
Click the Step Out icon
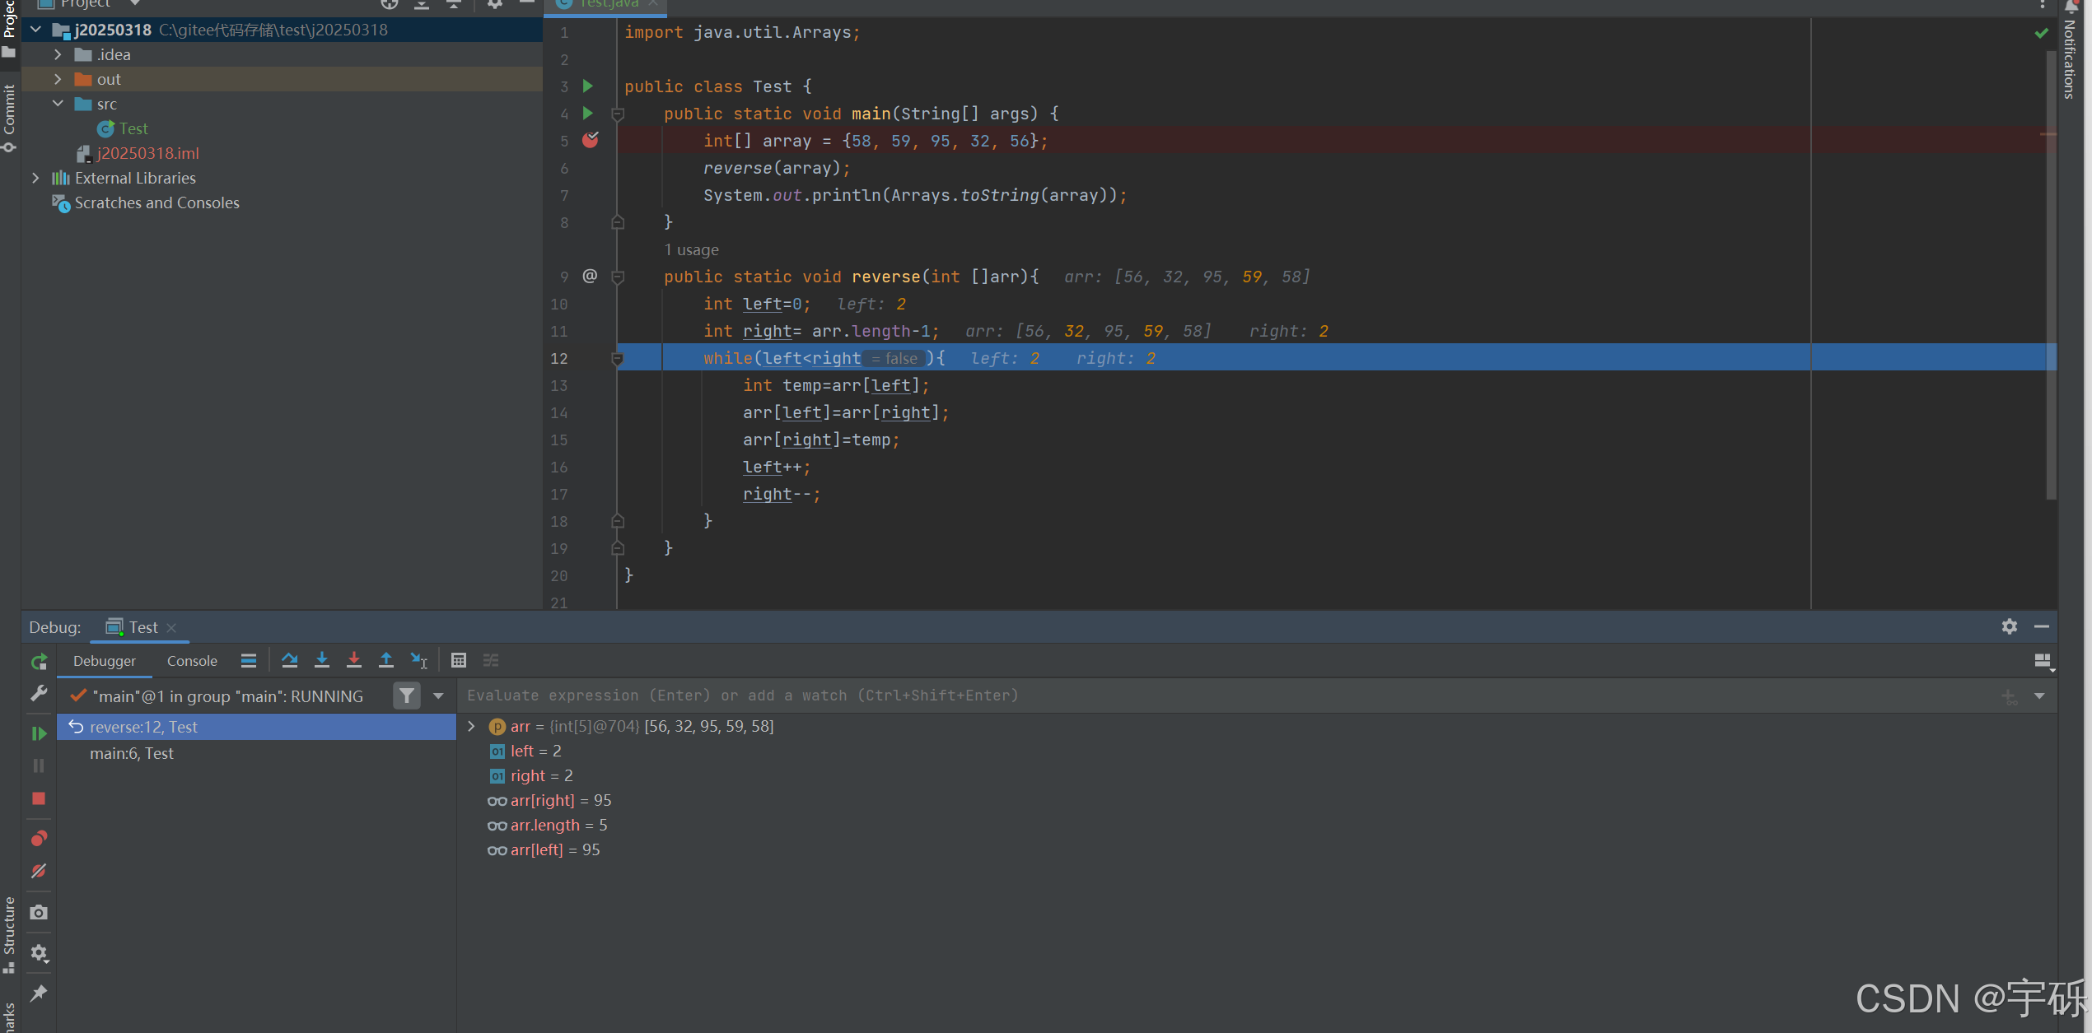[x=385, y=660]
